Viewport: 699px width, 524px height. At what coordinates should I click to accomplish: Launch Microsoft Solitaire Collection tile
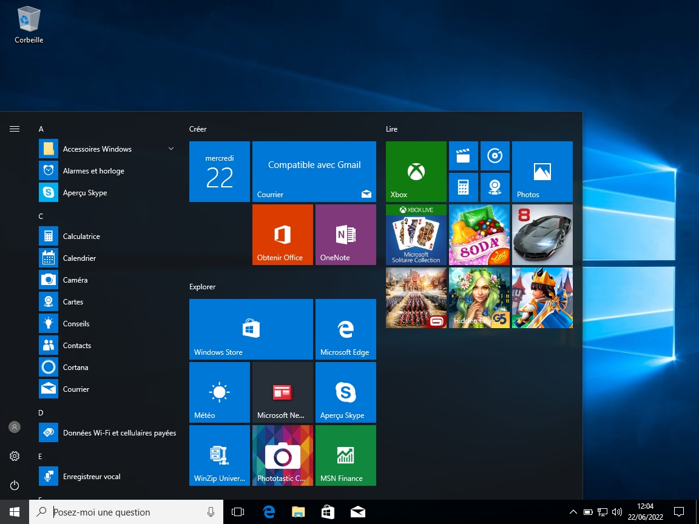click(x=416, y=235)
